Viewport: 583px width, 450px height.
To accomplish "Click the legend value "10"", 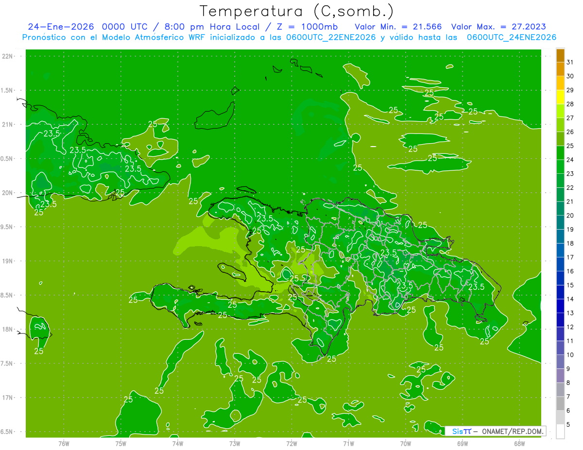I will coord(570,355).
